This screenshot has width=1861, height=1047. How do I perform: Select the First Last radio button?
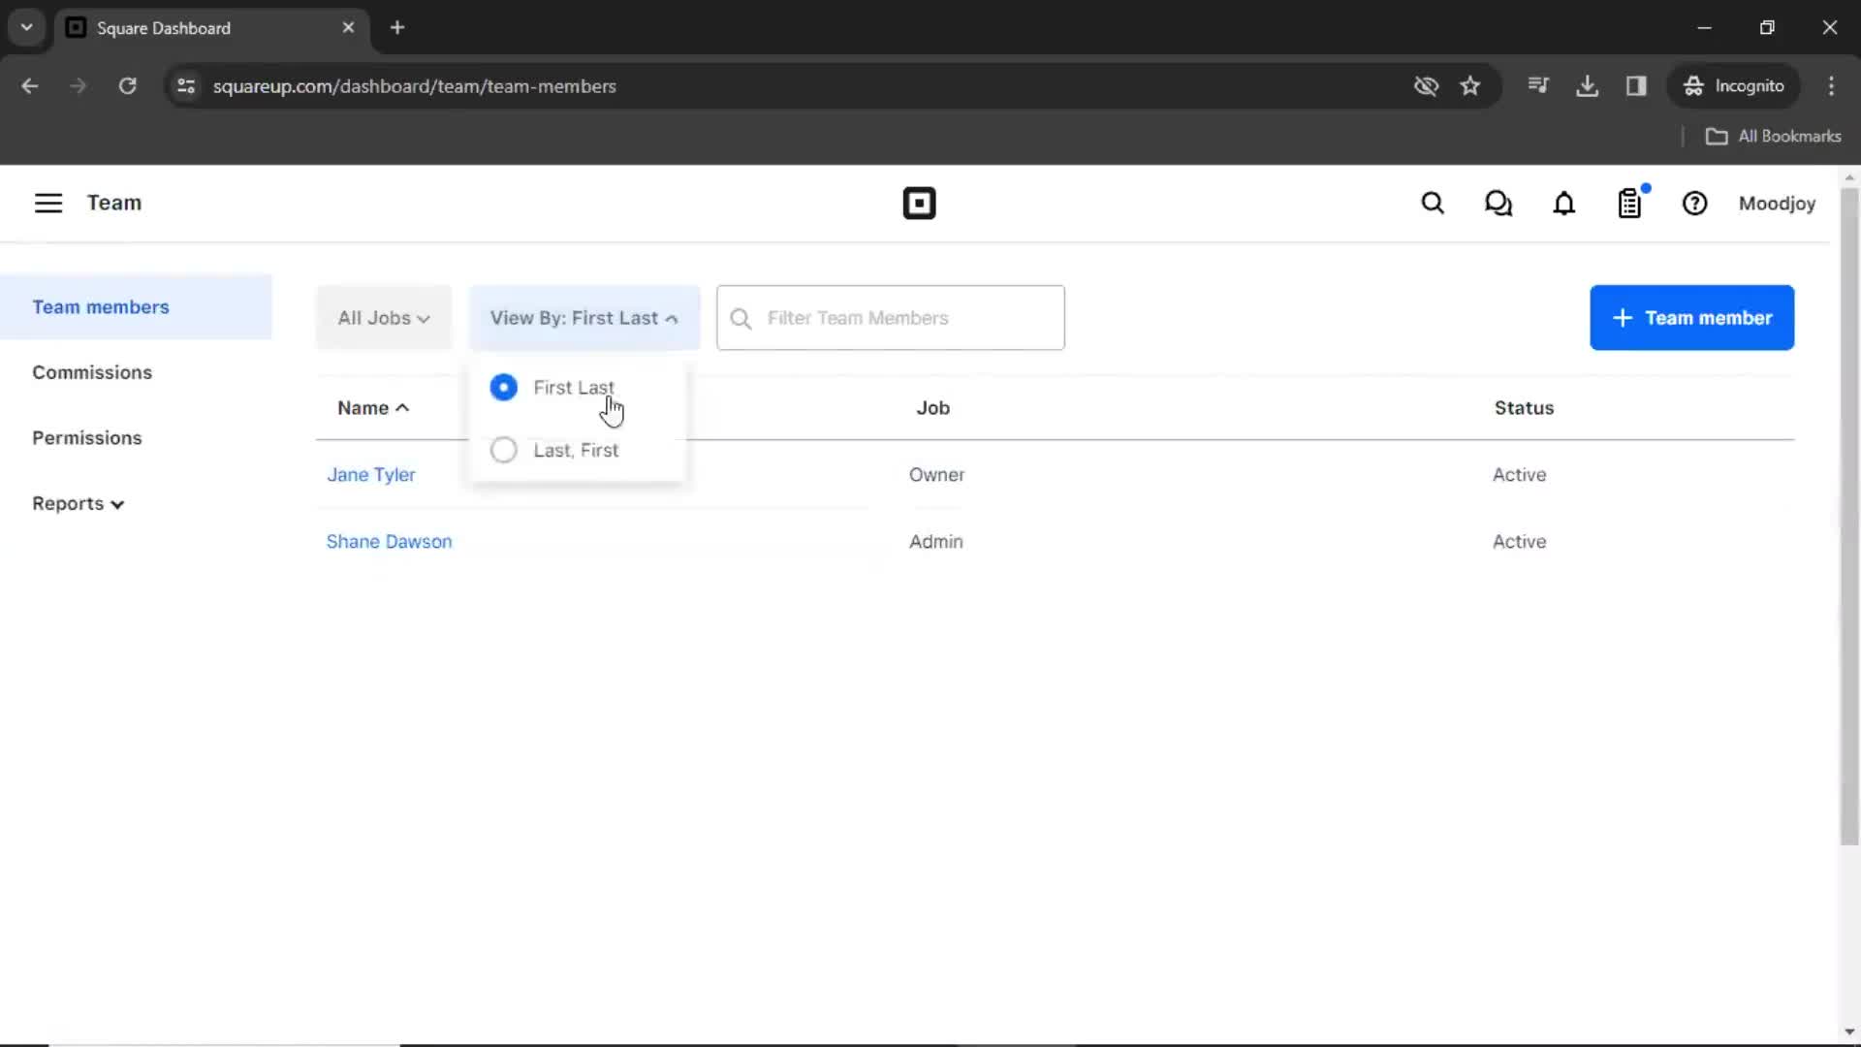tap(502, 388)
